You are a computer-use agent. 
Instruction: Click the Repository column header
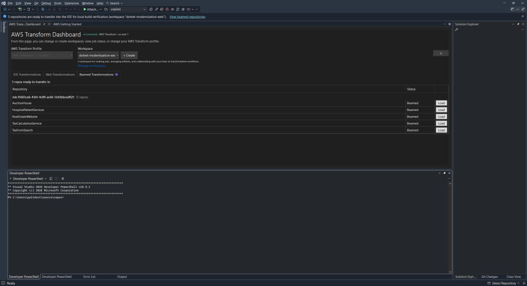pyautogui.click(x=208, y=89)
